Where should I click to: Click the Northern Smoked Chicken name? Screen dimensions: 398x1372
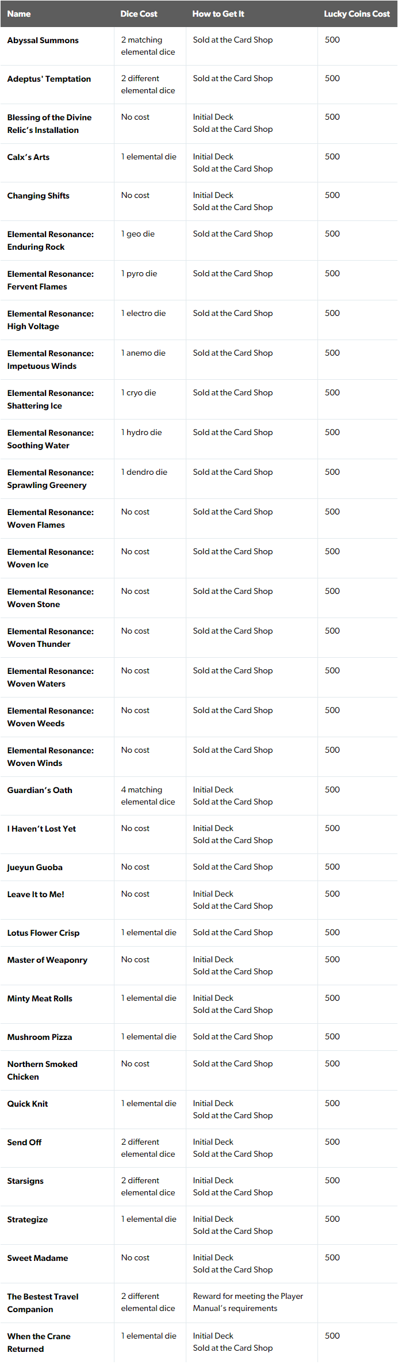pos(43,1070)
